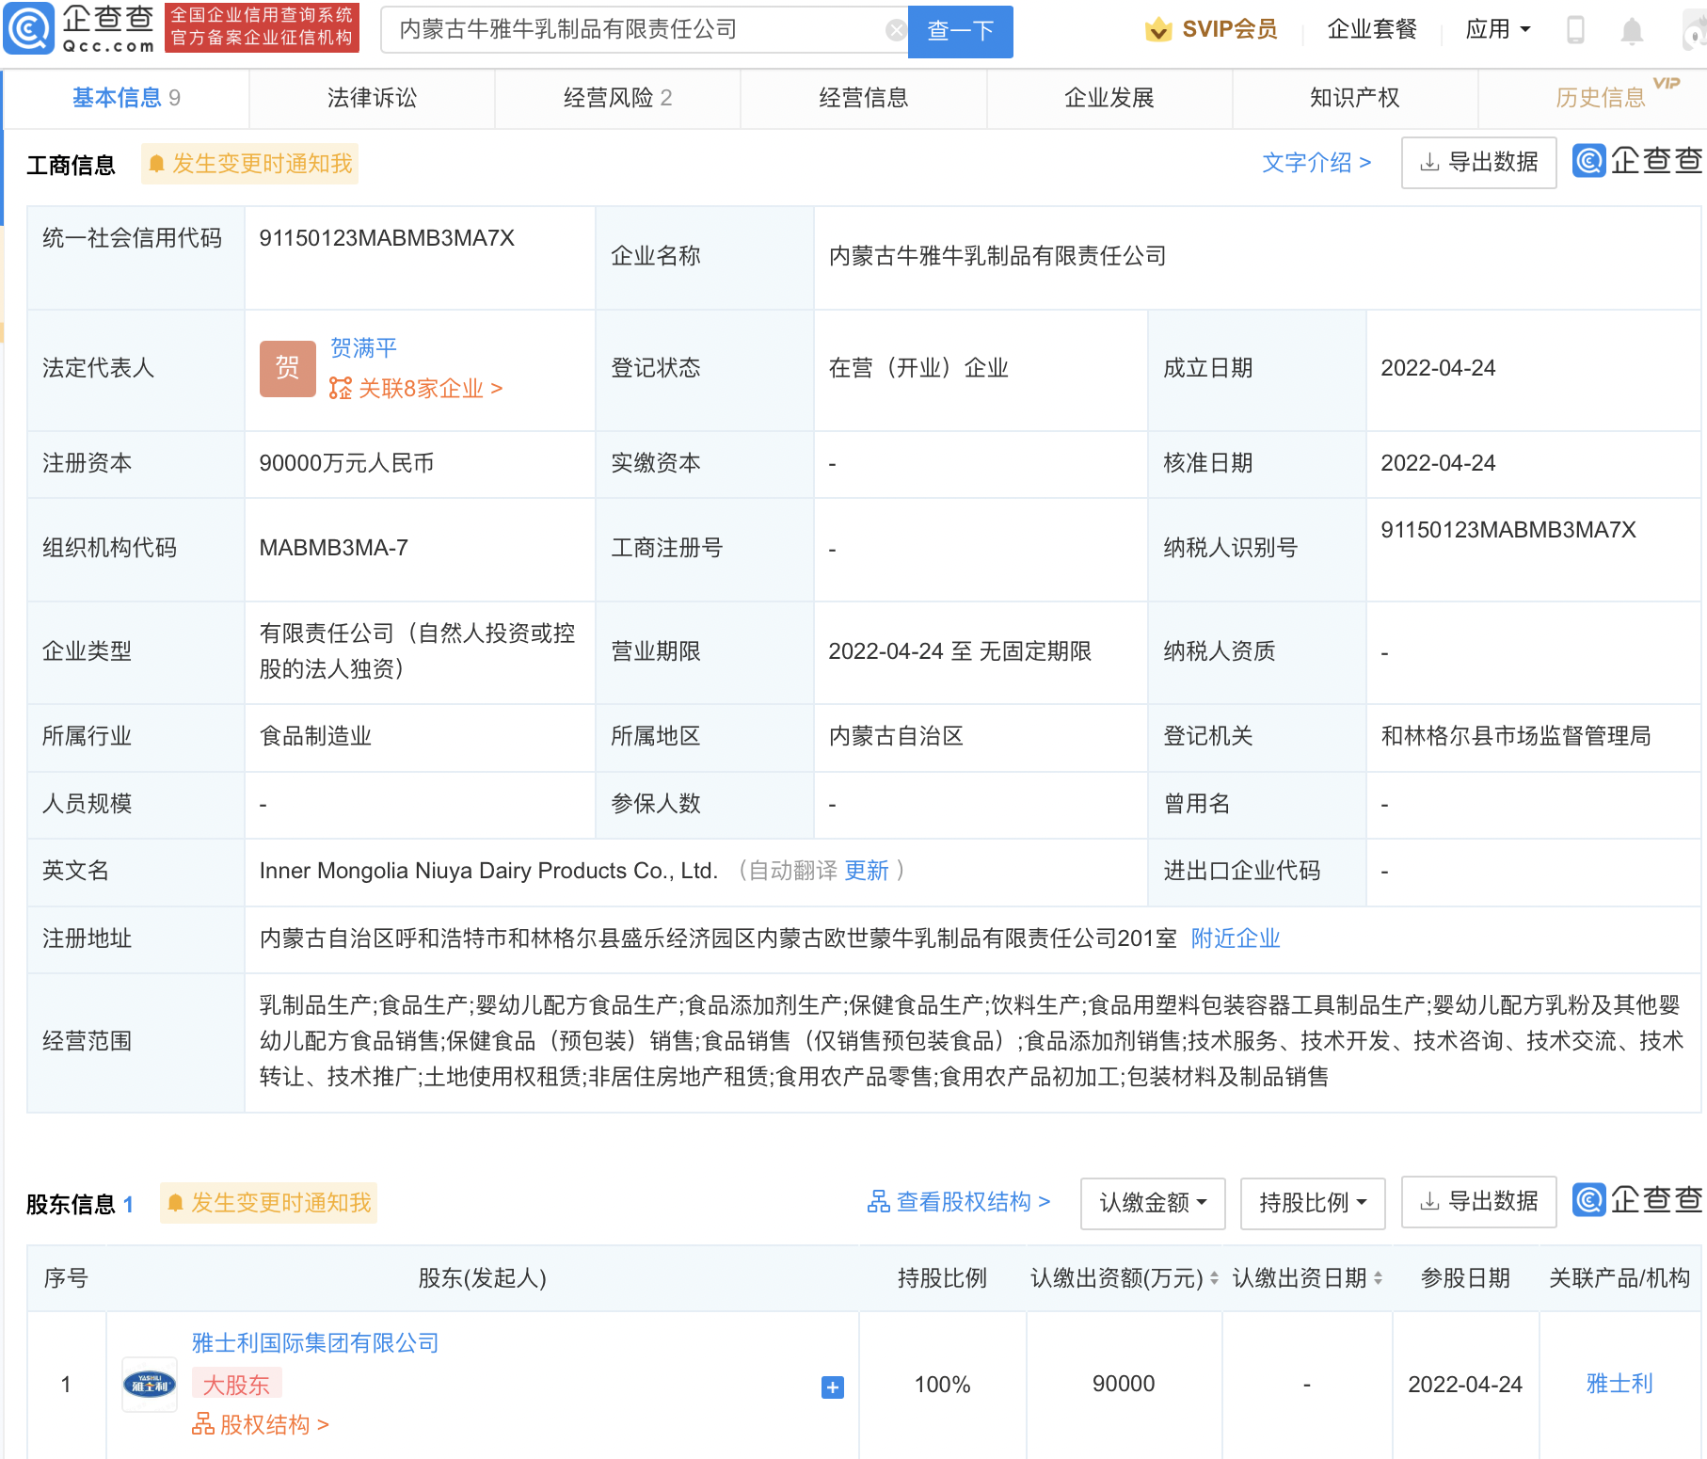Open 附近企业 link
The width and height of the screenshot is (1707, 1459).
(1236, 938)
